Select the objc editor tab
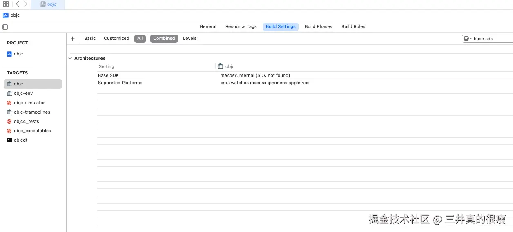This screenshot has width=513, height=232. pos(48,4)
